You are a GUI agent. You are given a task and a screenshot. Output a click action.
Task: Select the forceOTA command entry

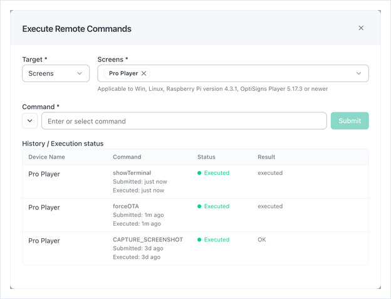[126, 206]
